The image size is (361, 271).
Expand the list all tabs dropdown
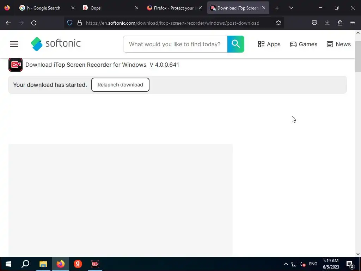click(x=291, y=8)
